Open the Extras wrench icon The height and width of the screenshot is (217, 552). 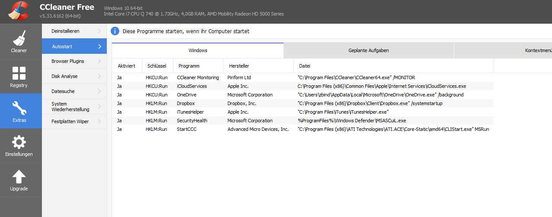pos(19,108)
